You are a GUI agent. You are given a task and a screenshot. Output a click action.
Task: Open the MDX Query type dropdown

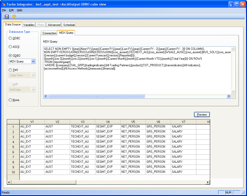33,61
